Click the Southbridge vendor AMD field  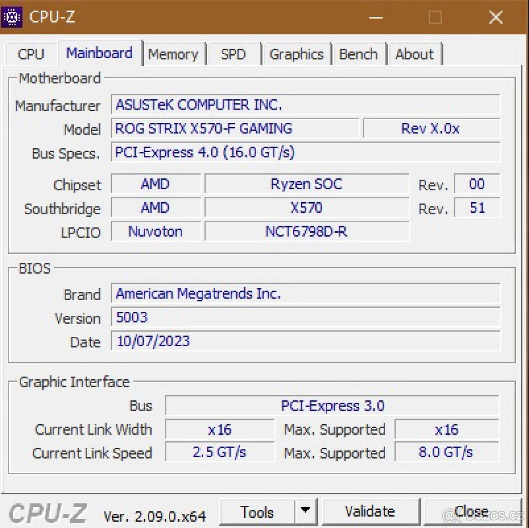tap(156, 207)
